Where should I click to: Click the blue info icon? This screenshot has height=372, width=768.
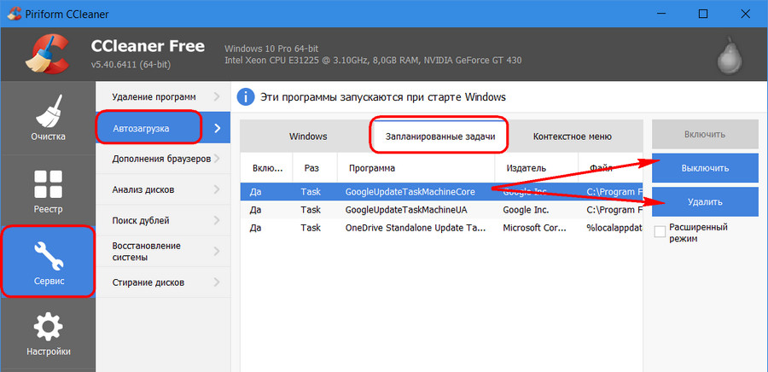pos(246,97)
